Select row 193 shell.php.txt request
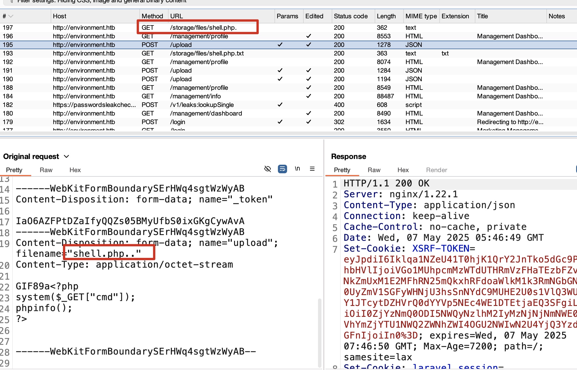The width and height of the screenshot is (577, 370). [x=207, y=53]
